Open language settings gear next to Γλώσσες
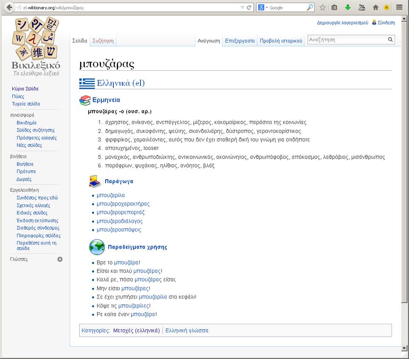Image resolution: width=409 pixels, height=359 pixels. (x=60, y=259)
